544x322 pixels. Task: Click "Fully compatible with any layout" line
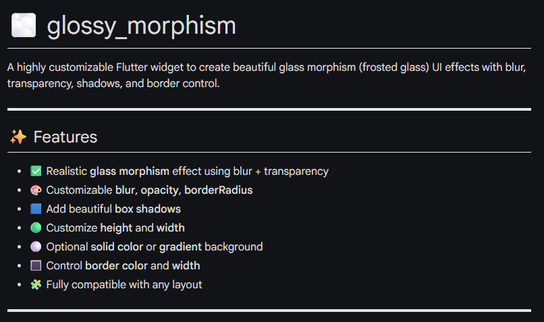pos(124,285)
